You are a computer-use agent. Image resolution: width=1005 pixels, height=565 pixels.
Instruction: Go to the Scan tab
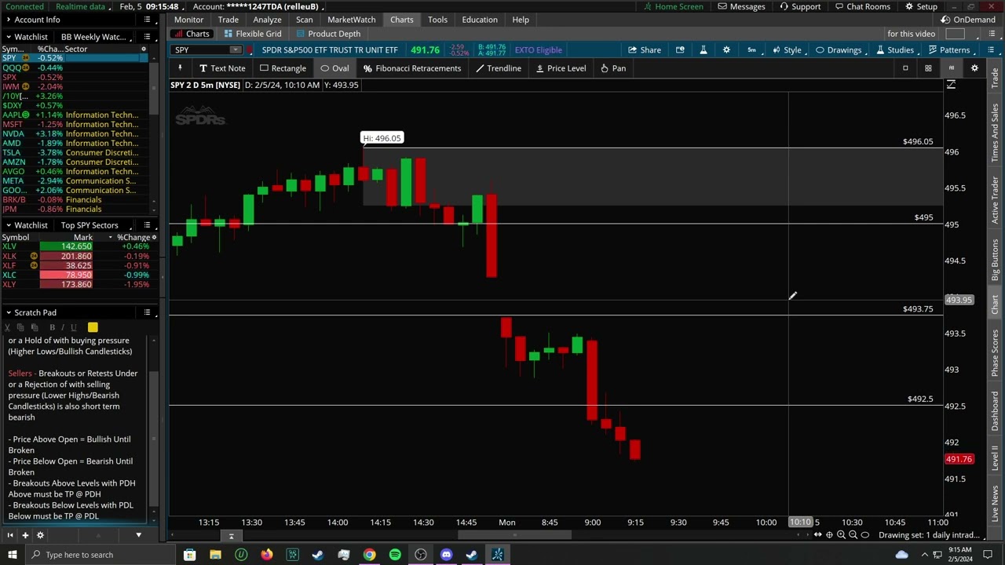pyautogui.click(x=304, y=20)
